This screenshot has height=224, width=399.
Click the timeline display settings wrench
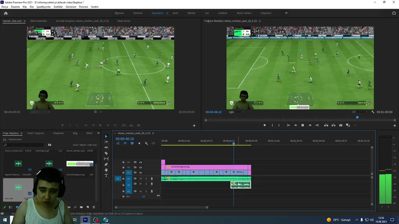(x=146, y=143)
